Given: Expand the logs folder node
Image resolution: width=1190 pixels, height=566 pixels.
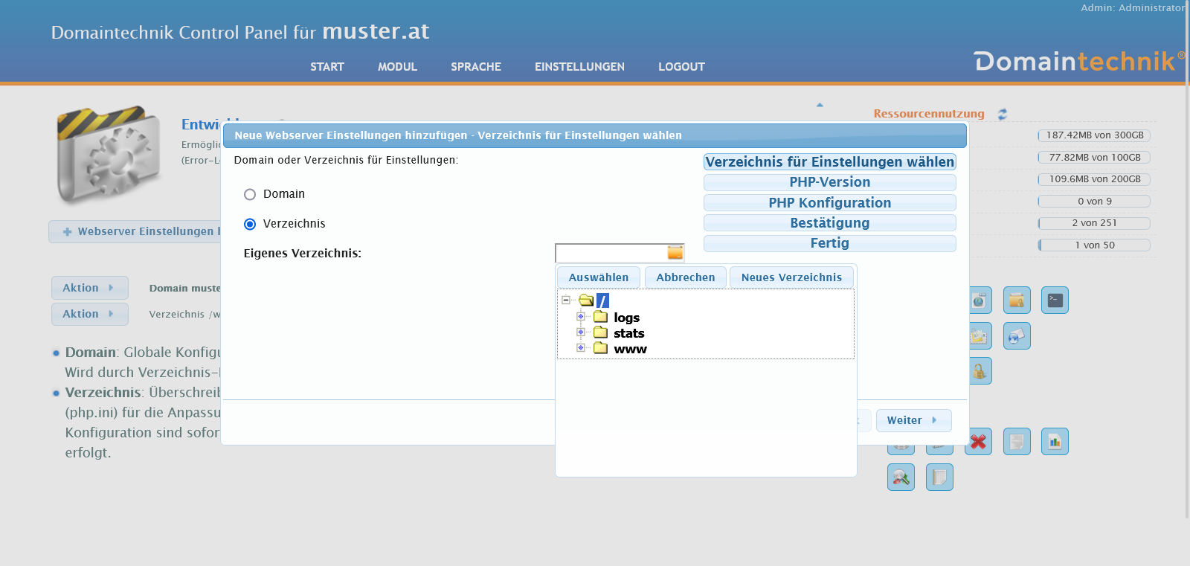Looking at the screenshot, I should point(581,317).
